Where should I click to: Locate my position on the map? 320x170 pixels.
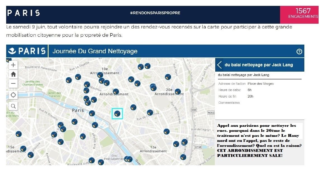(x=13, y=95)
